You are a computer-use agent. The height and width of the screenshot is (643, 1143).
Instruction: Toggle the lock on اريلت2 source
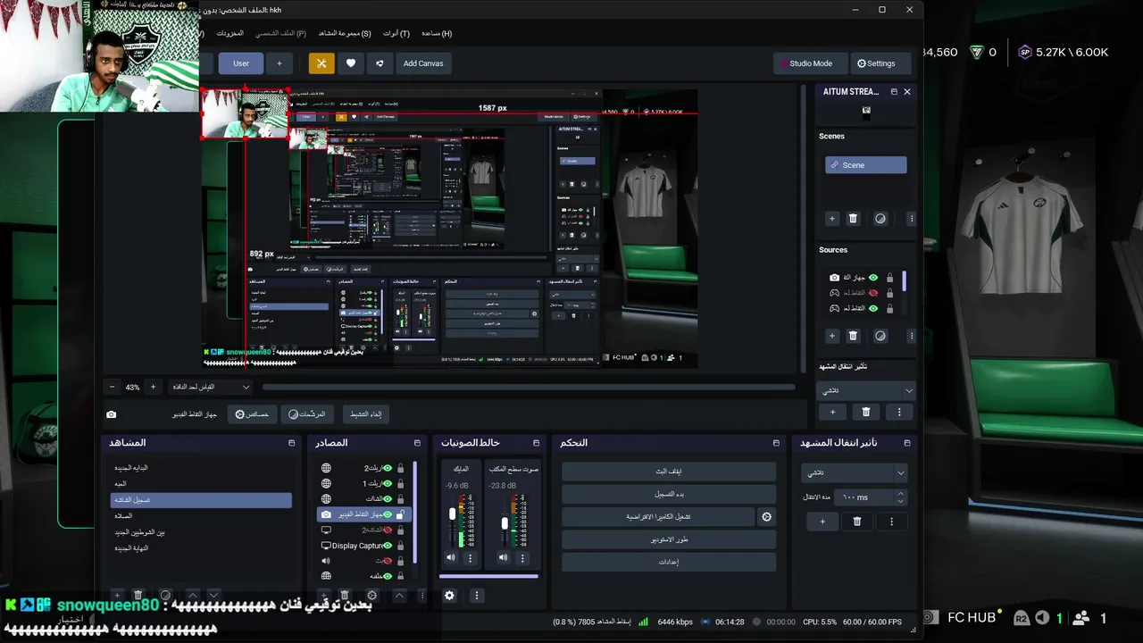click(x=400, y=468)
